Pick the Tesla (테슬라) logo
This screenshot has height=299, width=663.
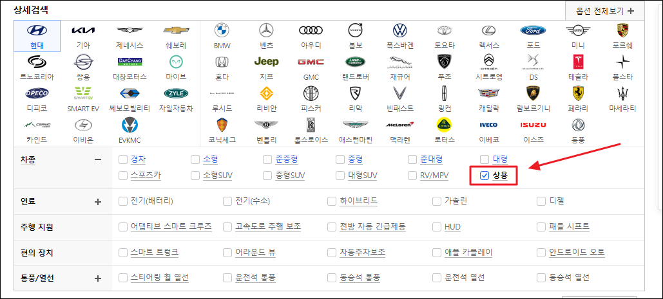pos(577,62)
